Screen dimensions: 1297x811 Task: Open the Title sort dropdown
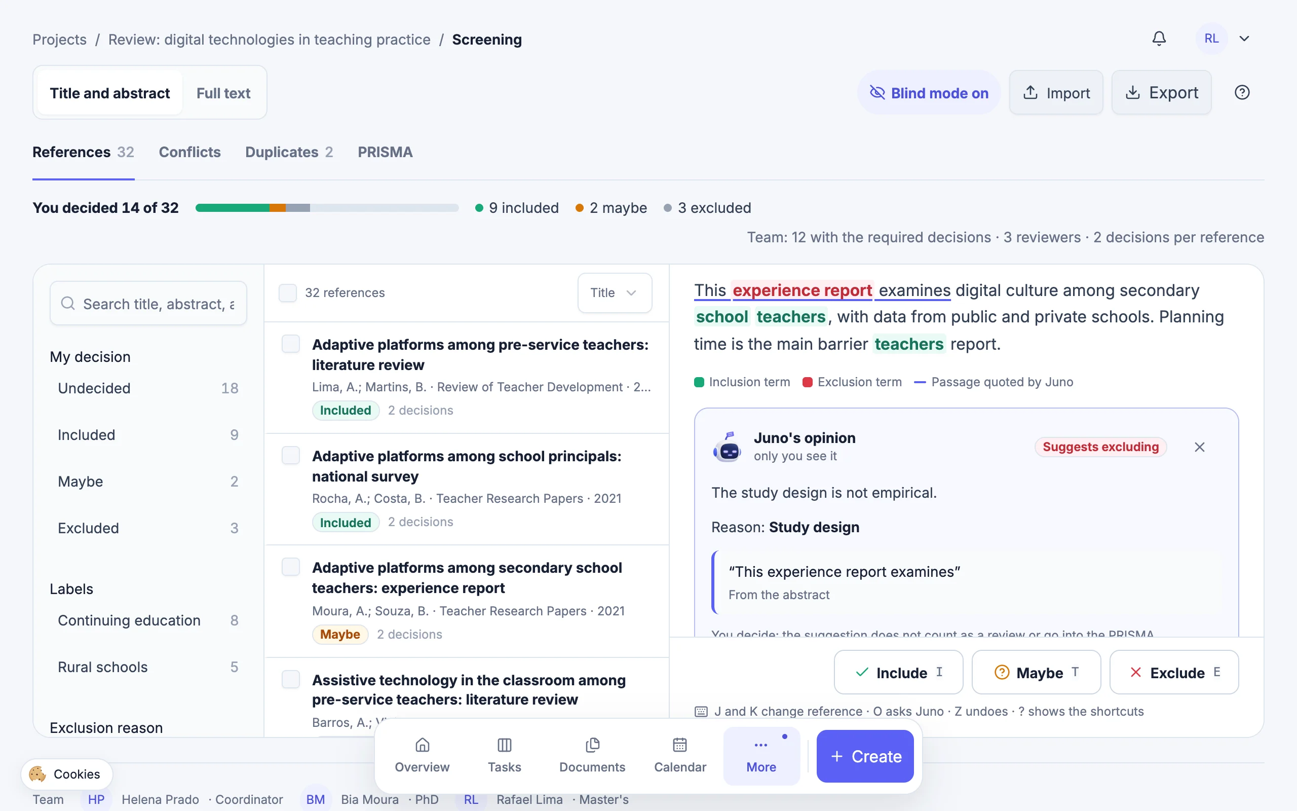pos(615,292)
